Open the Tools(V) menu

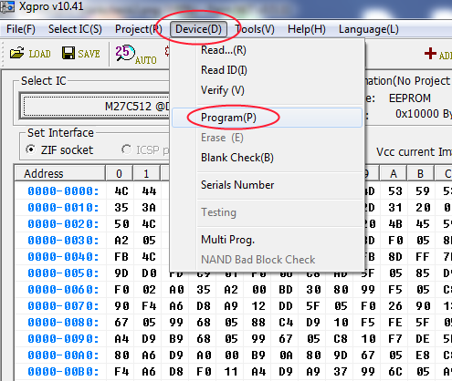(x=255, y=29)
